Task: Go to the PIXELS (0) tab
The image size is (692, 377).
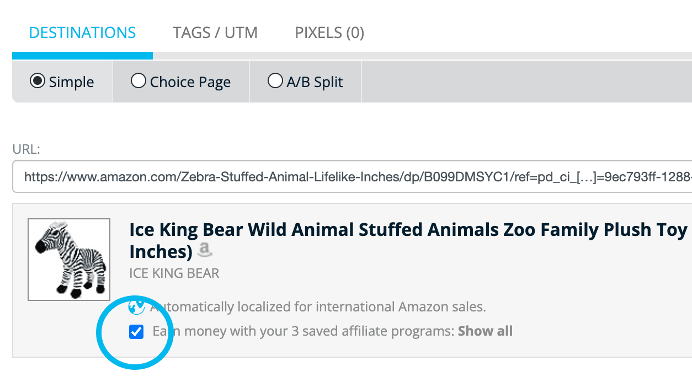Action: [x=329, y=33]
